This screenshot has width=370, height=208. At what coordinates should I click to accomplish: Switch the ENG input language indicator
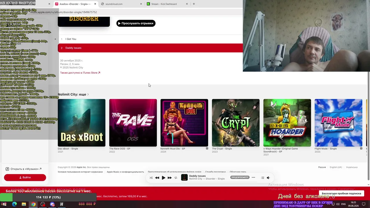[343, 204]
